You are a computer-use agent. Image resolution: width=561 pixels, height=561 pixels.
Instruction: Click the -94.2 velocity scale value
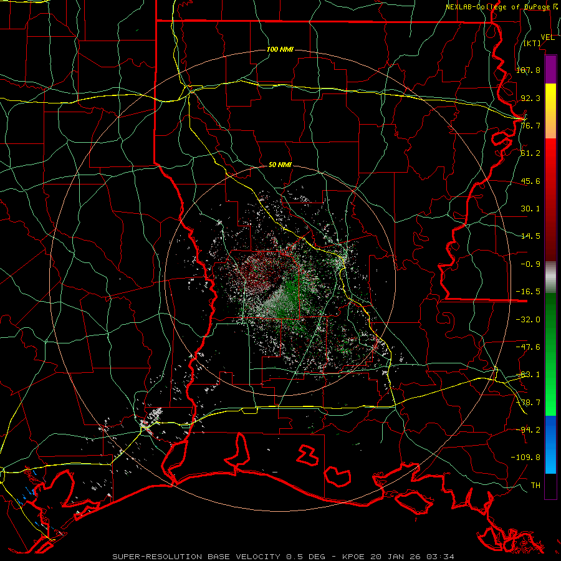point(528,429)
